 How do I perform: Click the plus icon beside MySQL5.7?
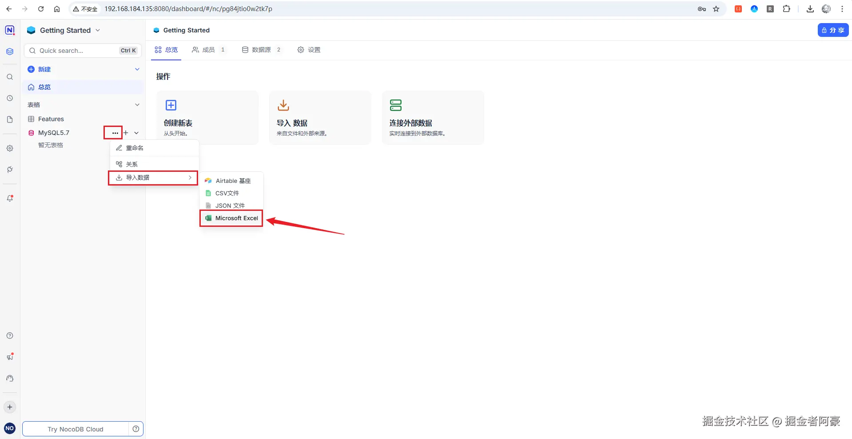click(126, 133)
